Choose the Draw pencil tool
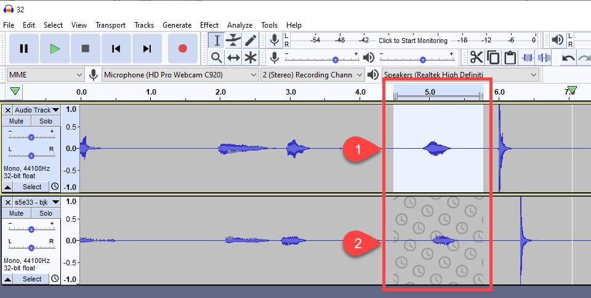The width and height of the screenshot is (591, 298). pos(251,41)
